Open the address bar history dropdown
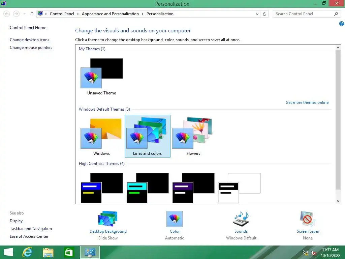This screenshot has height=259, width=345. point(257,14)
